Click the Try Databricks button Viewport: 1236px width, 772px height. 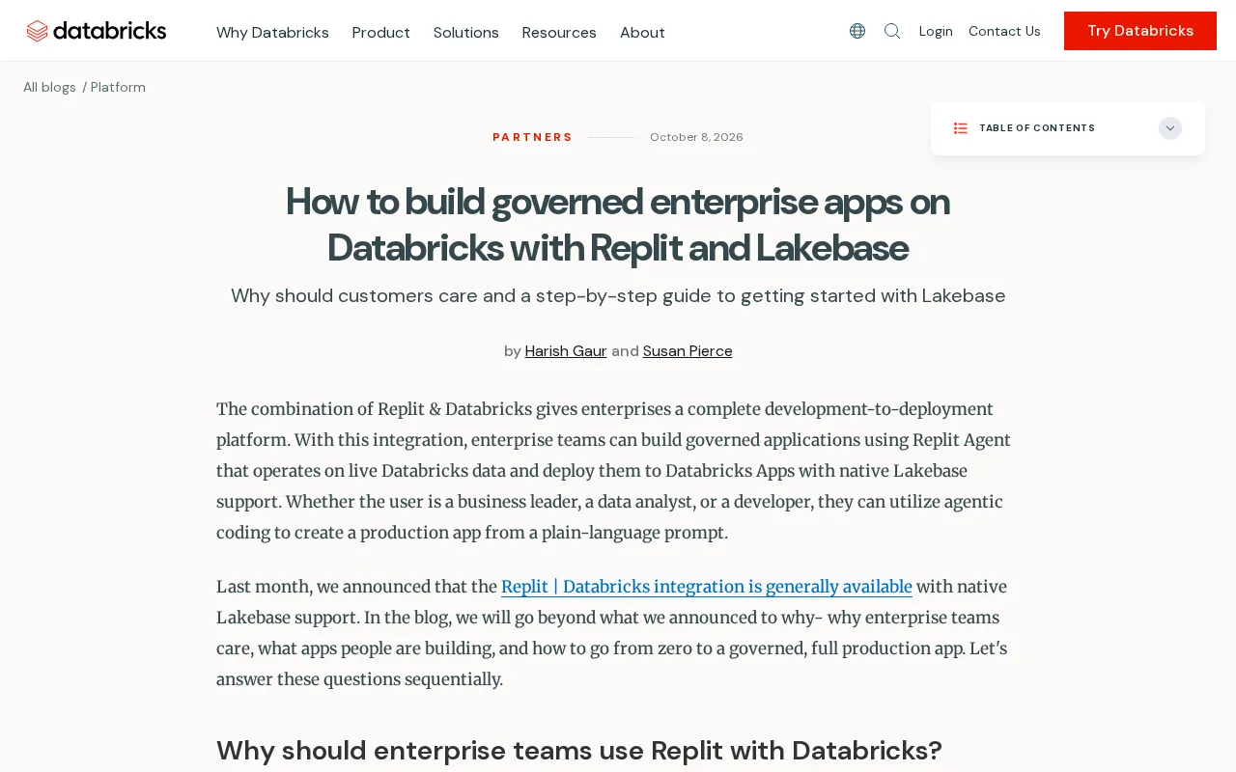click(x=1140, y=31)
